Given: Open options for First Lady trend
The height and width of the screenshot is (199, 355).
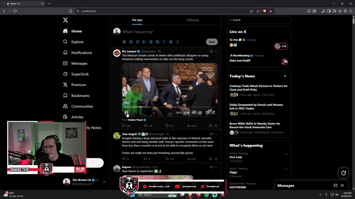Looking at the screenshot, I should [x=286, y=154].
